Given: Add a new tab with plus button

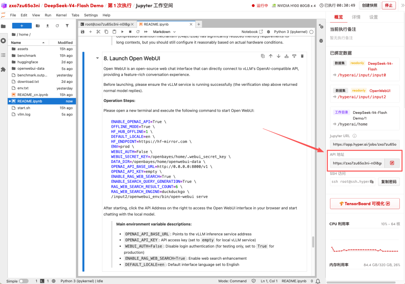Looking at the screenshot, I should pos(199,24).
